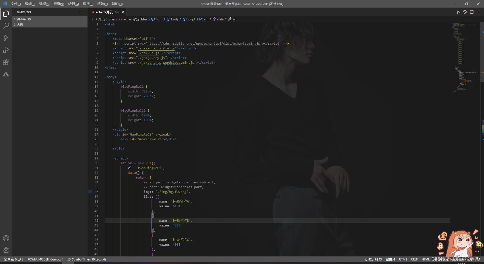Image resolution: width=484 pixels, height=264 pixels.
Task: Open the ./js/vue.js script link
Action: 149,53
